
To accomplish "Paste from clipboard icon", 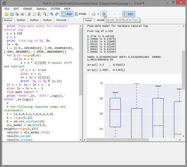I will tap(39, 14).
